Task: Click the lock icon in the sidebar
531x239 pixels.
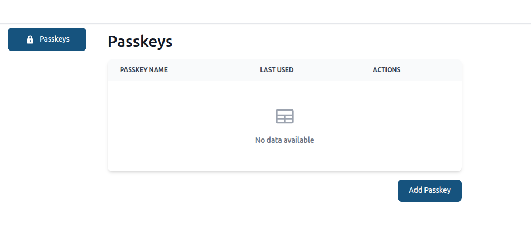Action: 30,39
